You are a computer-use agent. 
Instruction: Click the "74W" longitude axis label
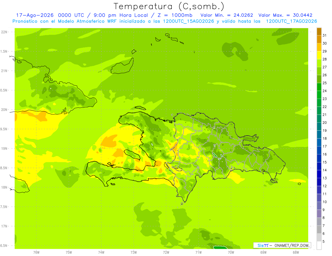tap(101, 252)
